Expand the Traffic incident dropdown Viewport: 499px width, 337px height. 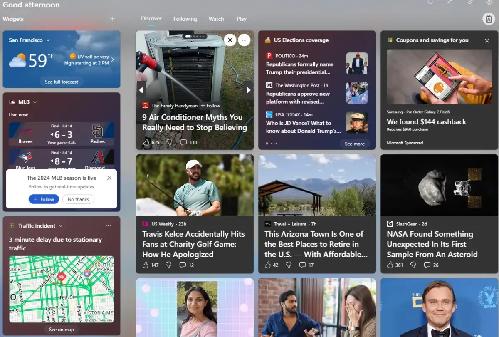(x=61, y=226)
